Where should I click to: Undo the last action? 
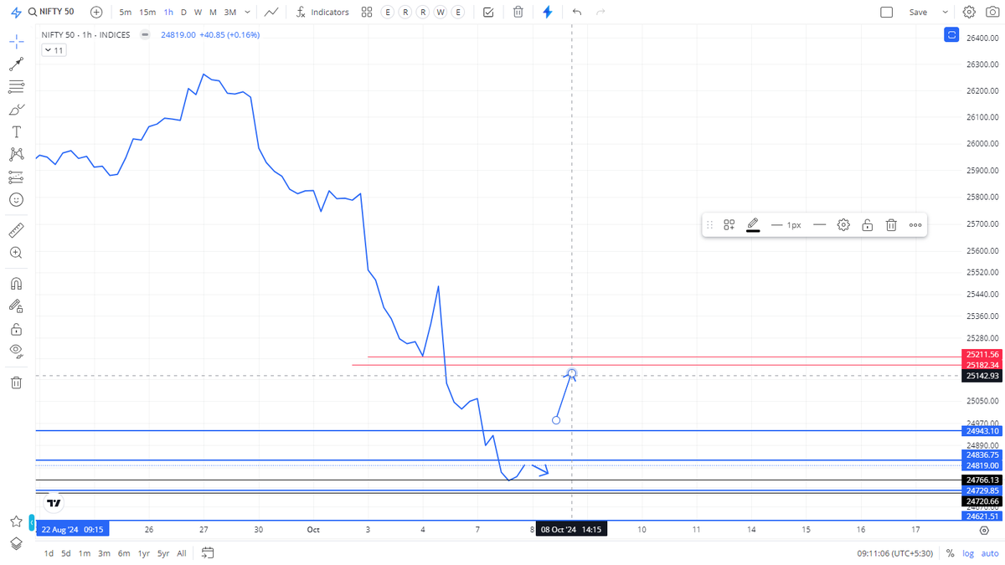tap(577, 13)
